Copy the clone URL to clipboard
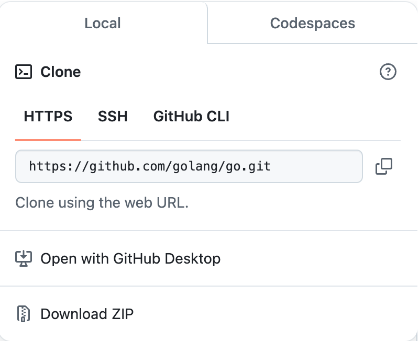 tap(384, 166)
